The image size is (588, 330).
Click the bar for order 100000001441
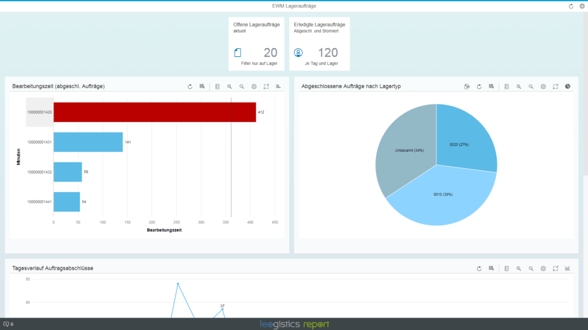(x=67, y=202)
